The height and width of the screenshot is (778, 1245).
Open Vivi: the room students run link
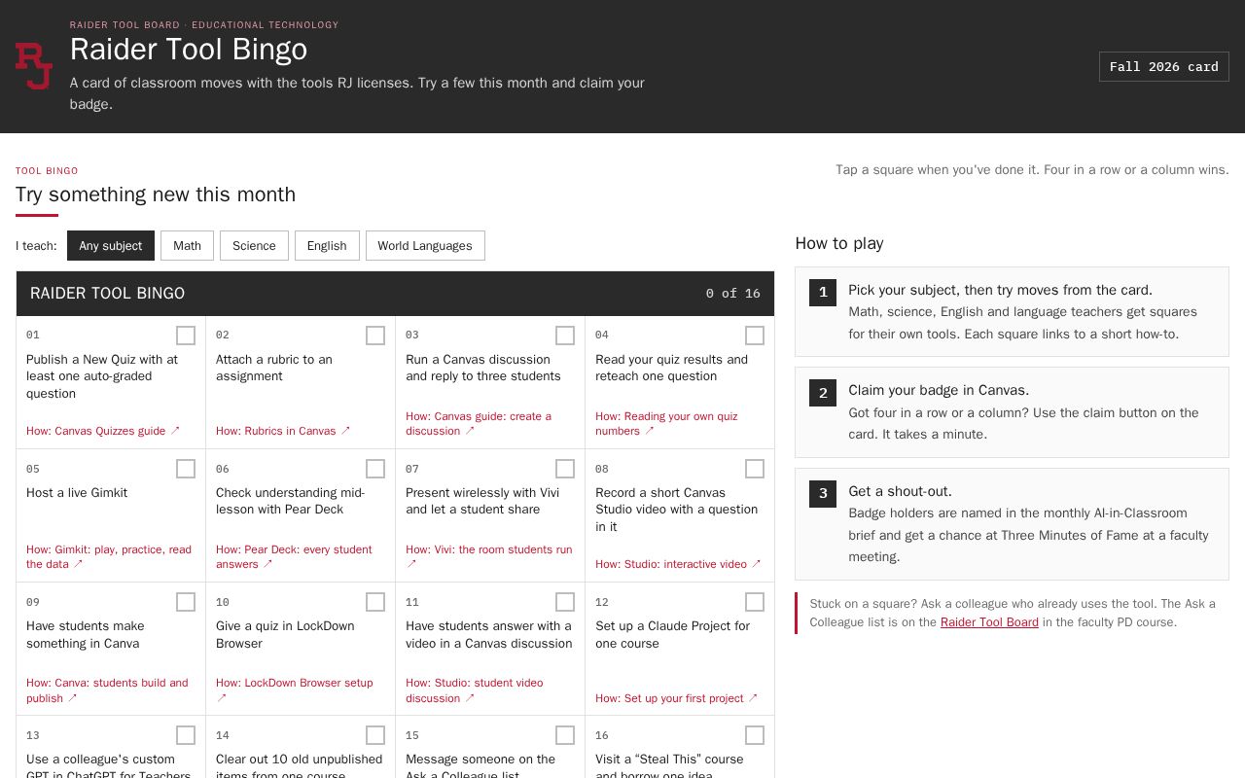(488, 556)
